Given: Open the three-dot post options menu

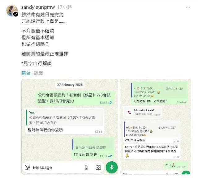Looking at the screenshot, I should click(188, 7).
